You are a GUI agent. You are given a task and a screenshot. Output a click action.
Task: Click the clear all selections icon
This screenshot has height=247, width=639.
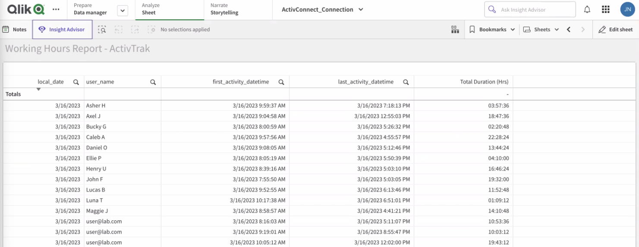[x=151, y=29]
